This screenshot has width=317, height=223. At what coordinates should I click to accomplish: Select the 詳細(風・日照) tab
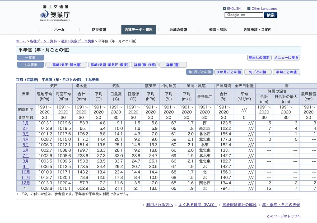point(145,65)
